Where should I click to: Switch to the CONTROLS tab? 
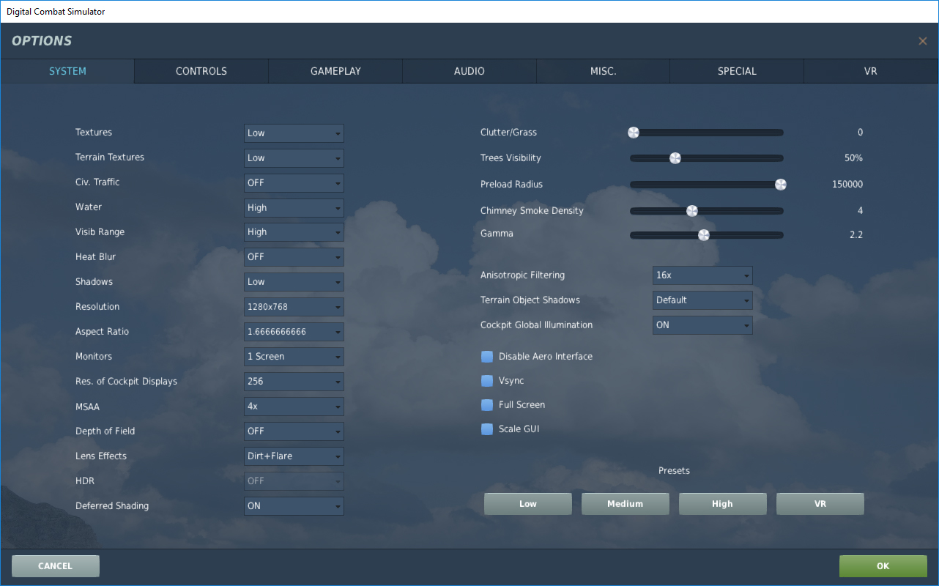[x=201, y=71]
